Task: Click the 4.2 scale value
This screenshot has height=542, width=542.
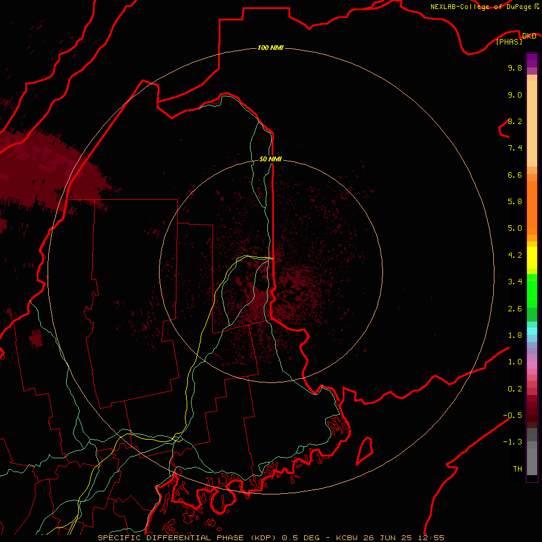Action: 515,255
